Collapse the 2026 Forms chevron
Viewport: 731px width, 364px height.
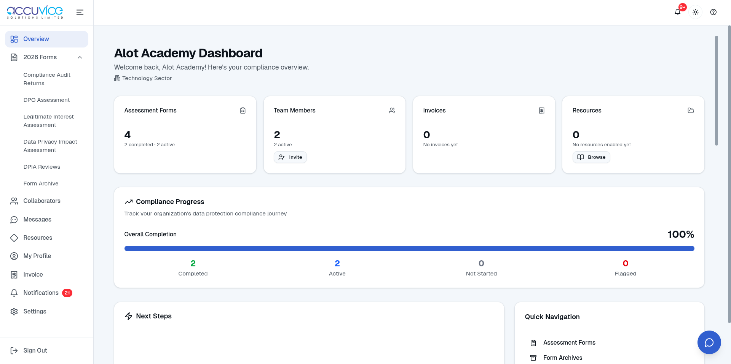tap(80, 57)
